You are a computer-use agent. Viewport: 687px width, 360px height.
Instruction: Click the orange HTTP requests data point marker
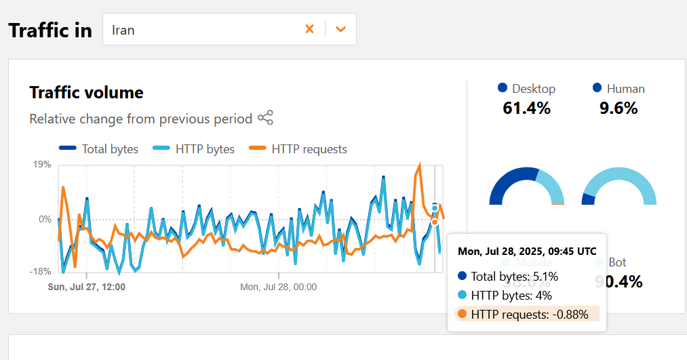point(435,222)
